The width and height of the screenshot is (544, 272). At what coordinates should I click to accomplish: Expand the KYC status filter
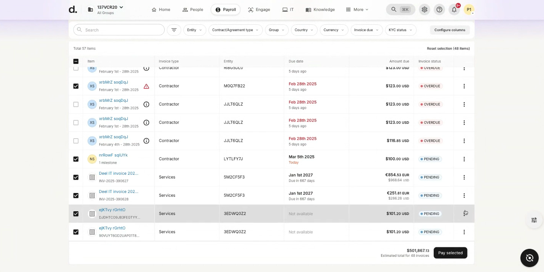coord(401,30)
